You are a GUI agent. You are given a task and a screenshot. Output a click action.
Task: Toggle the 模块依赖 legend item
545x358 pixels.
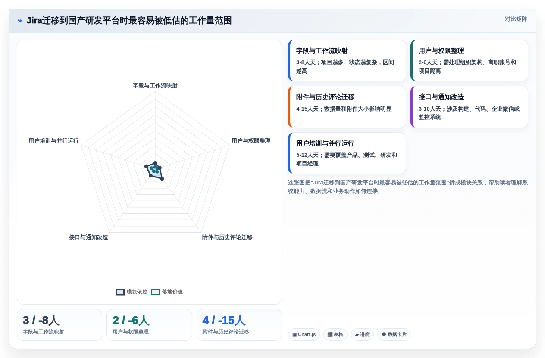132,292
